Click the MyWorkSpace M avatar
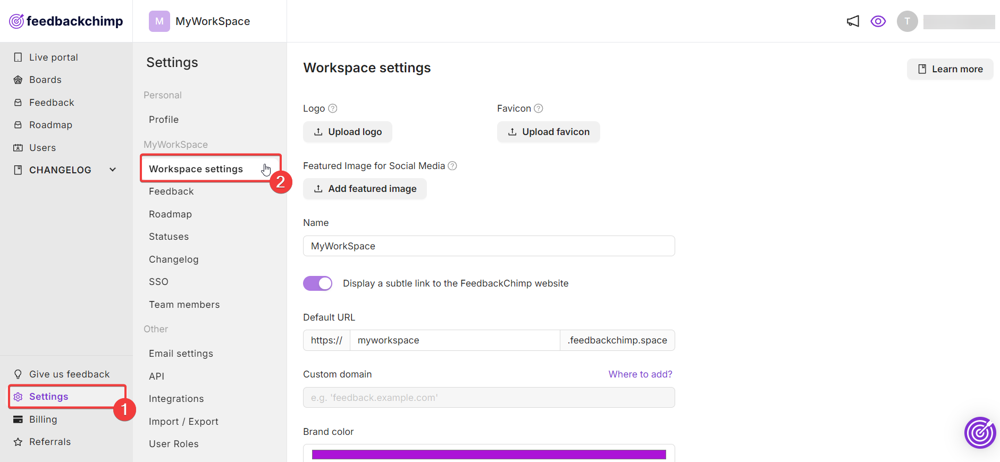This screenshot has width=1000, height=462. click(159, 21)
